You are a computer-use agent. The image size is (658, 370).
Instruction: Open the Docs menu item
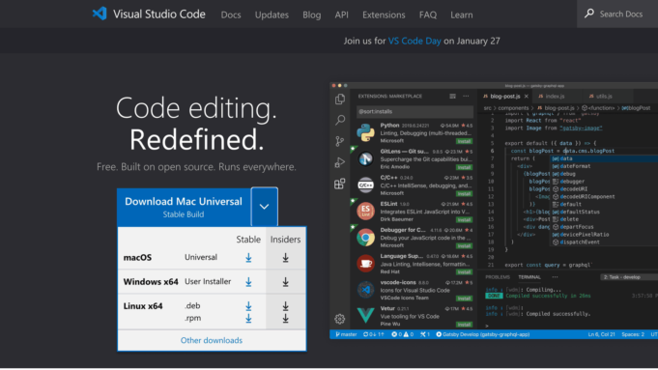coord(231,14)
